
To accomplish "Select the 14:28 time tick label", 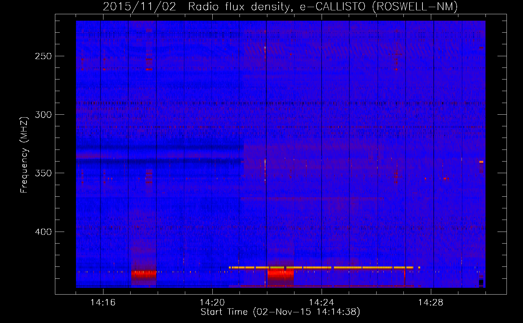I will pyautogui.click(x=431, y=302).
